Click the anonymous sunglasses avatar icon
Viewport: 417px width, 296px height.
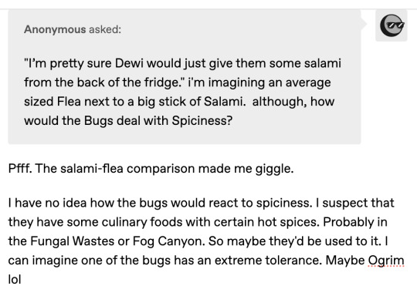(x=392, y=25)
